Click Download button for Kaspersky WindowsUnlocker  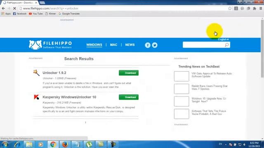coord(129,97)
